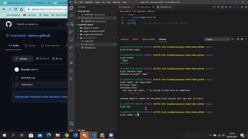This screenshot has width=248, height=139.
Task: Open Microsoft Edge from the taskbar
Action: tap(49, 135)
